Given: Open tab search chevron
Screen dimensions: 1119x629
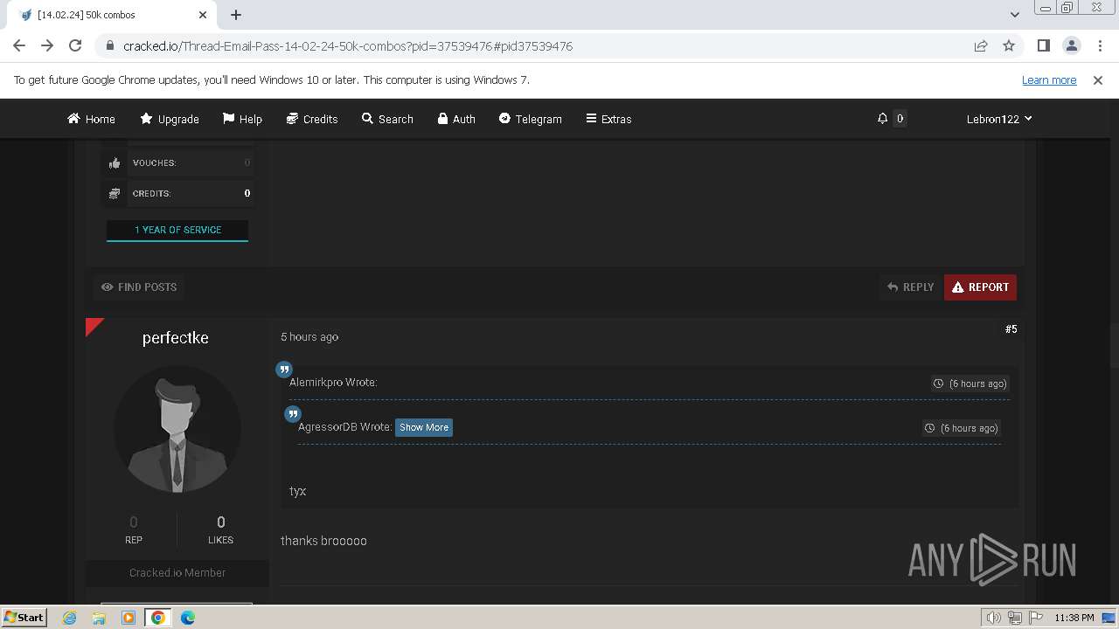Looking at the screenshot, I should [x=1015, y=15].
